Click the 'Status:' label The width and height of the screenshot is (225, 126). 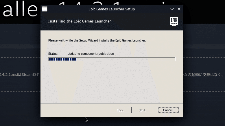point(53,54)
